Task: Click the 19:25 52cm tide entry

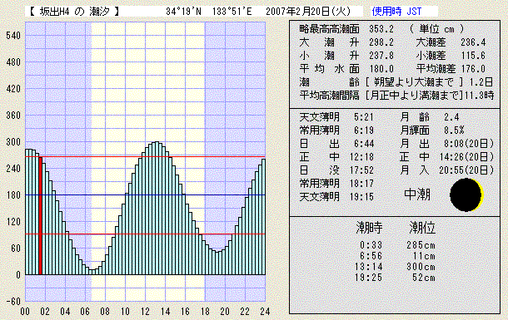Action: [396, 278]
